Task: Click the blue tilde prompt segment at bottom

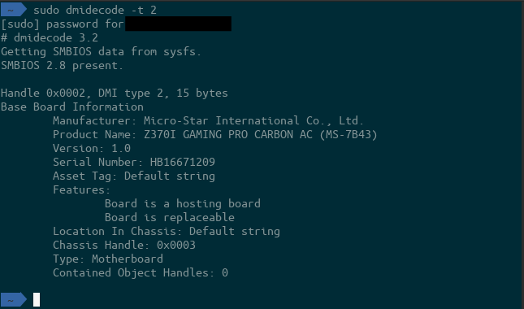Action: pyautogui.click(x=13, y=299)
